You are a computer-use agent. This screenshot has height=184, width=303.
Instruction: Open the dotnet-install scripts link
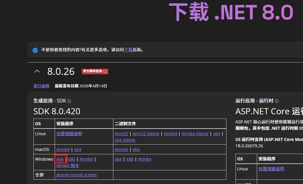coord(77,175)
